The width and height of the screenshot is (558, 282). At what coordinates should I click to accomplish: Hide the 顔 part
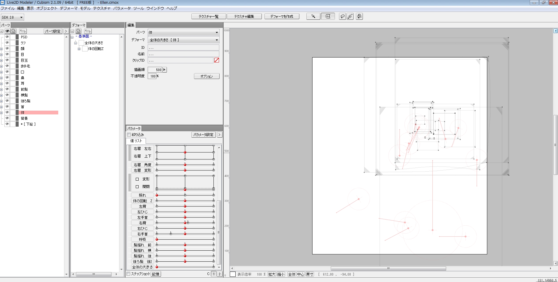7,49
